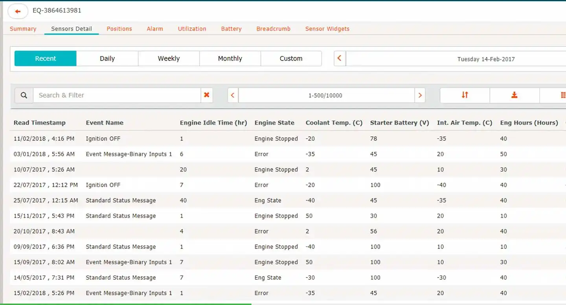566x305 pixels.
Task: Select the Daily time range
Action: click(107, 59)
